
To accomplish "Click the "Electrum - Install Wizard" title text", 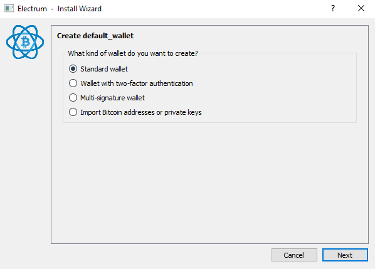I will (60, 9).
